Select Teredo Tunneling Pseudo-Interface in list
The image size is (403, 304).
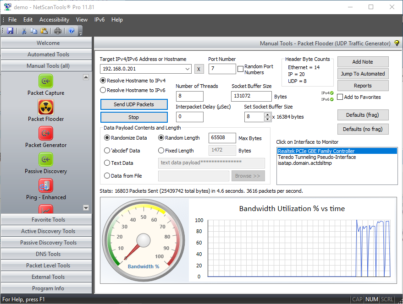click(x=316, y=157)
